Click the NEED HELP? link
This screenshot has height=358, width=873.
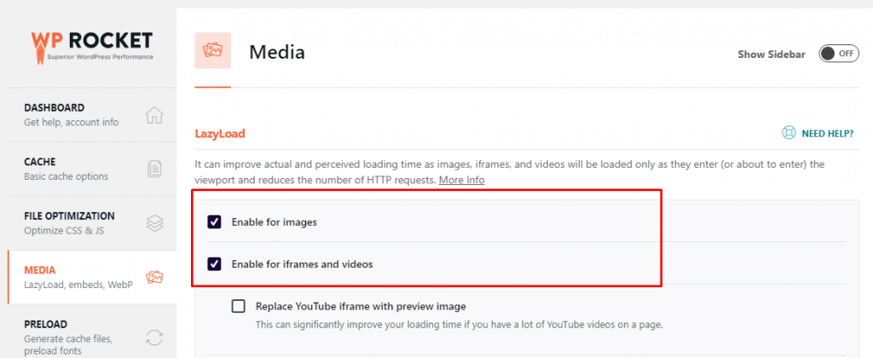tap(827, 134)
